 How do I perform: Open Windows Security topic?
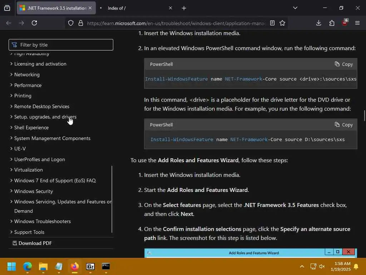(x=33, y=191)
